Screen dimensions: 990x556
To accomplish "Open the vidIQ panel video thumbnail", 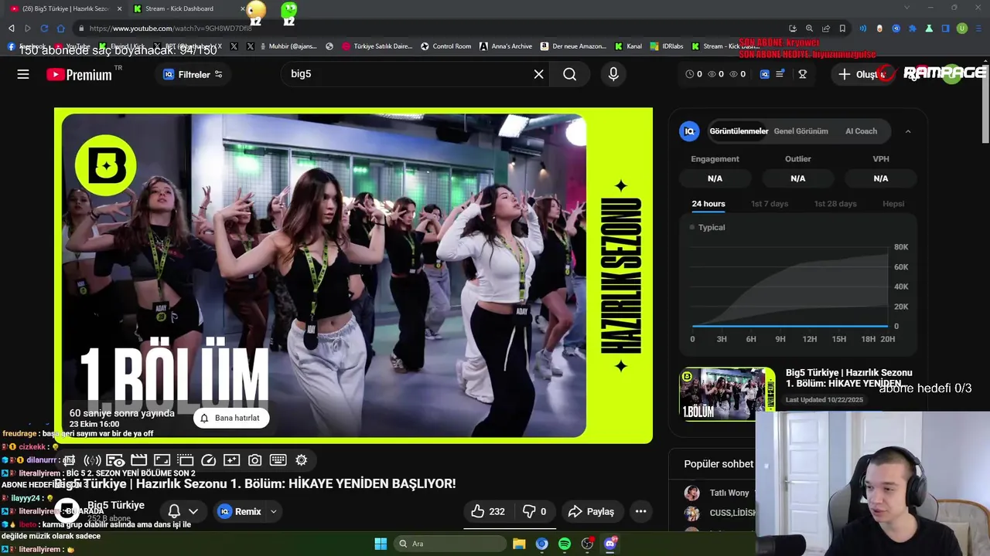I will click(727, 394).
